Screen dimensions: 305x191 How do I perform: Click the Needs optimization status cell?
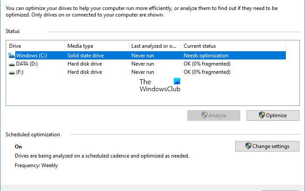tap(206, 56)
